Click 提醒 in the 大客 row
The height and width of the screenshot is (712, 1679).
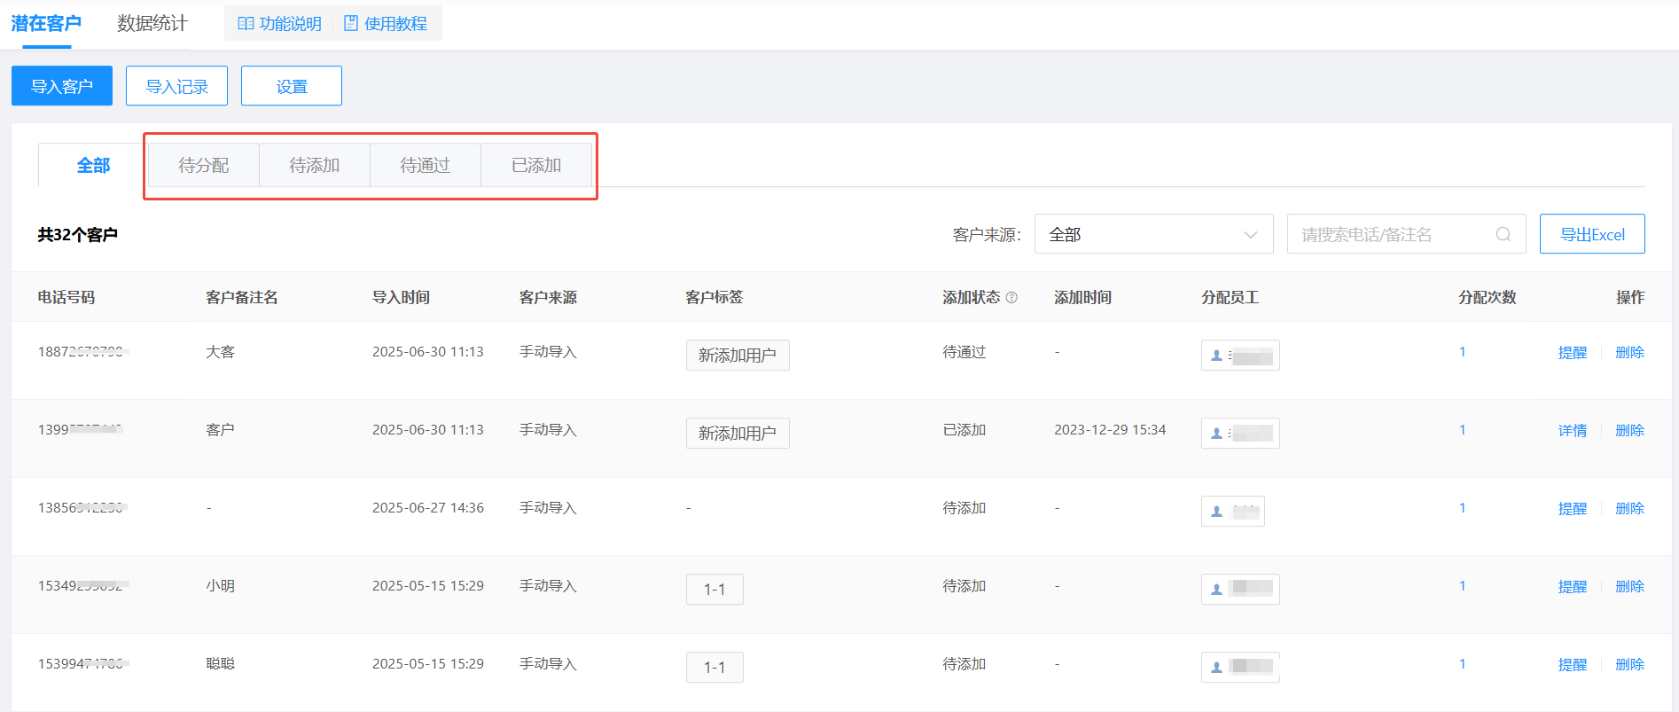[1573, 353]
